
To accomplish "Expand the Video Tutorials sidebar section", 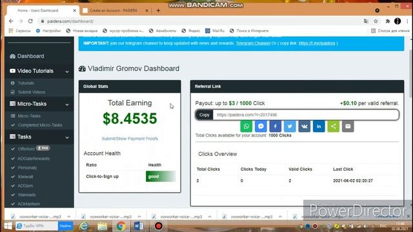I will [67, 72].
